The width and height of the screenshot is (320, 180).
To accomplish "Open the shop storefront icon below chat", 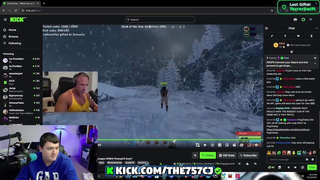I will tap(279, 167).
